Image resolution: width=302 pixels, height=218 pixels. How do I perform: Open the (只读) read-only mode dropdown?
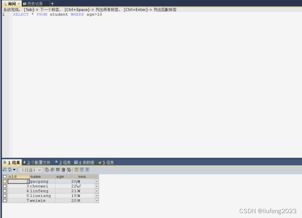click(31, 170)
